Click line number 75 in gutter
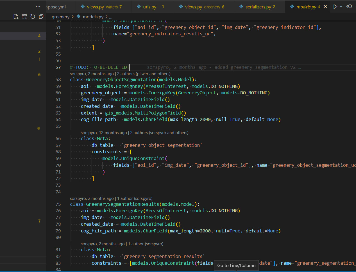The height and width of the screenshot is (272, 356). tap(58, 204)
